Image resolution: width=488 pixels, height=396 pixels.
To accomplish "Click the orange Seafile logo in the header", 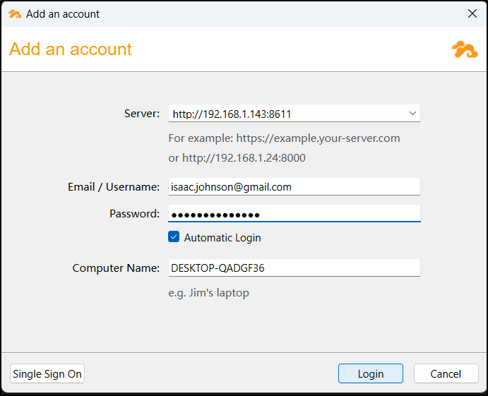I will 464,49.
